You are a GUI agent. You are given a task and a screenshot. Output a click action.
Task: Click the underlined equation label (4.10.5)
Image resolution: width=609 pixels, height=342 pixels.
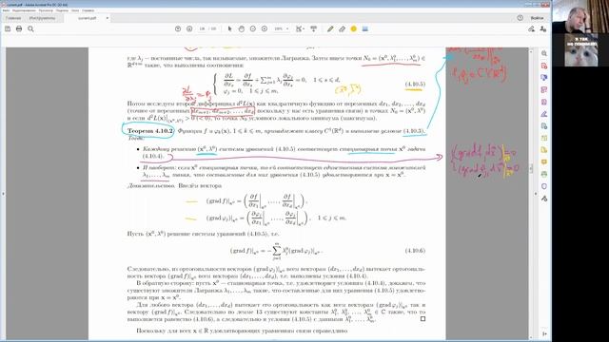pos(415,85)
